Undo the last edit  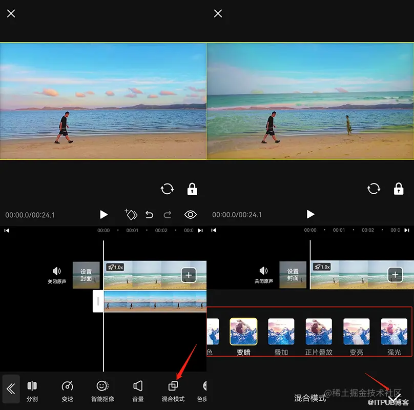click(x=149, y=215)
